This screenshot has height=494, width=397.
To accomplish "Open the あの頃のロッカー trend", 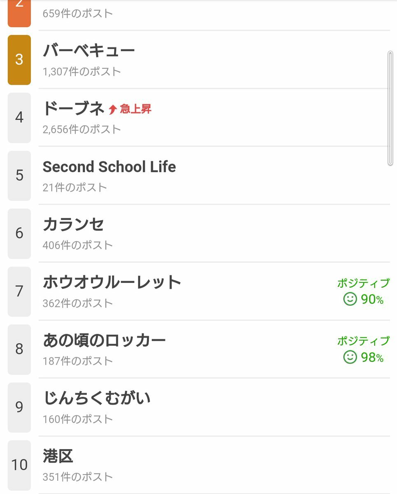I will 214,349.
